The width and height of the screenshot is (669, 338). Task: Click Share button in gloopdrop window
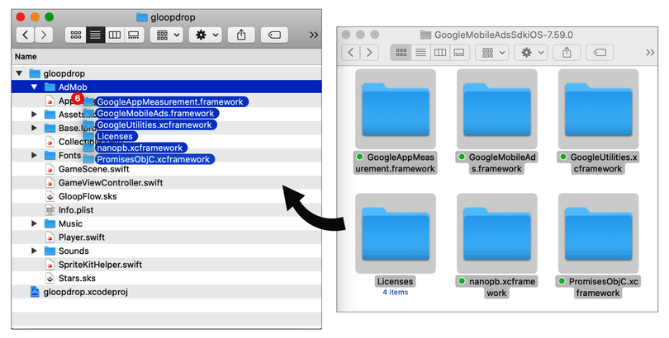(x=241, y=35)
